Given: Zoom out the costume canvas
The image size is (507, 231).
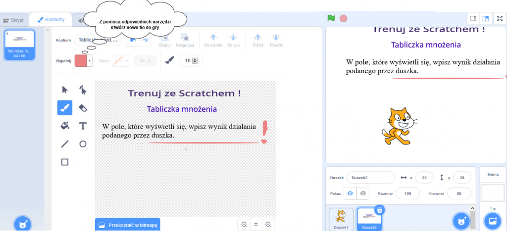Looking at the screenshot, I should coord(244,224).
